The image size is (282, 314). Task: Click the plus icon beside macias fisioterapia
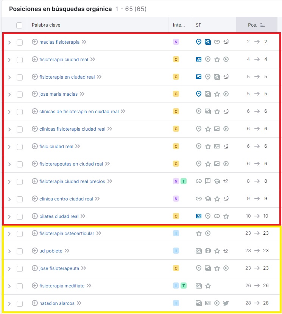point(35,42)
